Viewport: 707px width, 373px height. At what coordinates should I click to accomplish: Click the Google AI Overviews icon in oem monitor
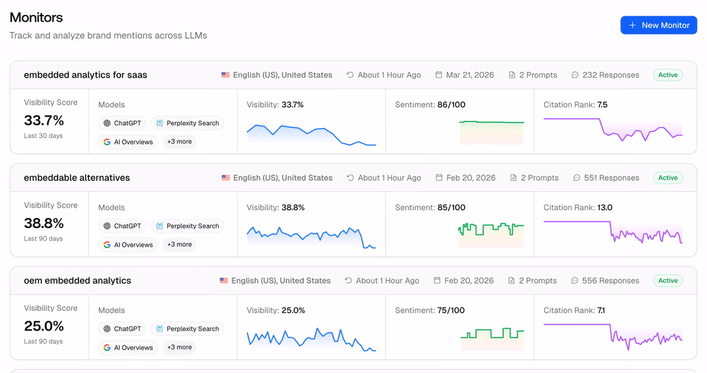[x=107, y=348]
